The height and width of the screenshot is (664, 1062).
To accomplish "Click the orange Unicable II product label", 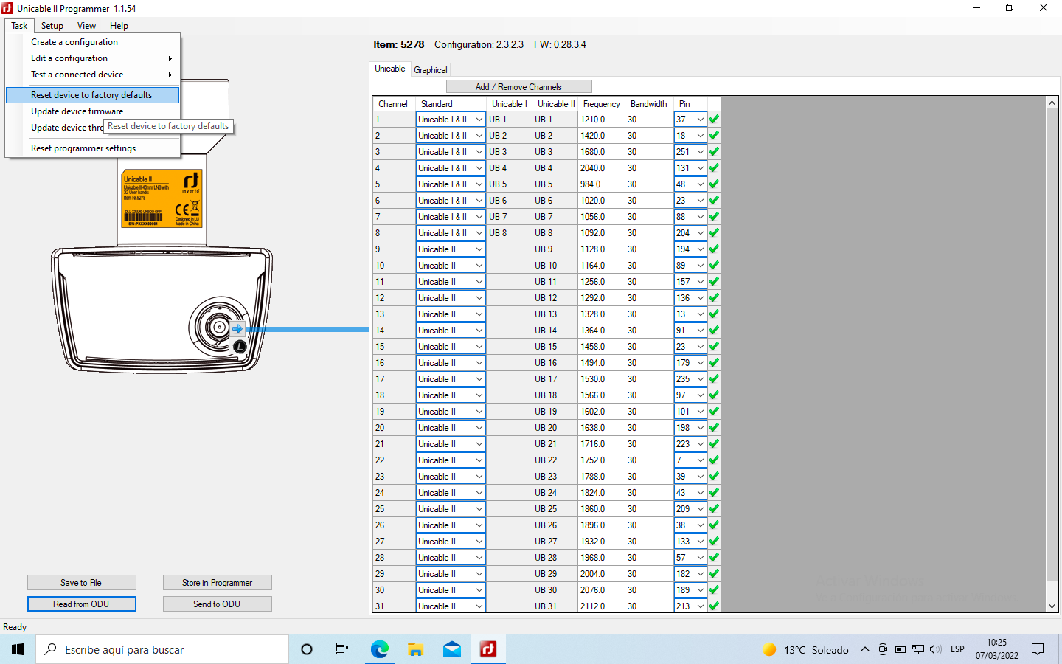I will pyautogui.click(x=162, y=198).
